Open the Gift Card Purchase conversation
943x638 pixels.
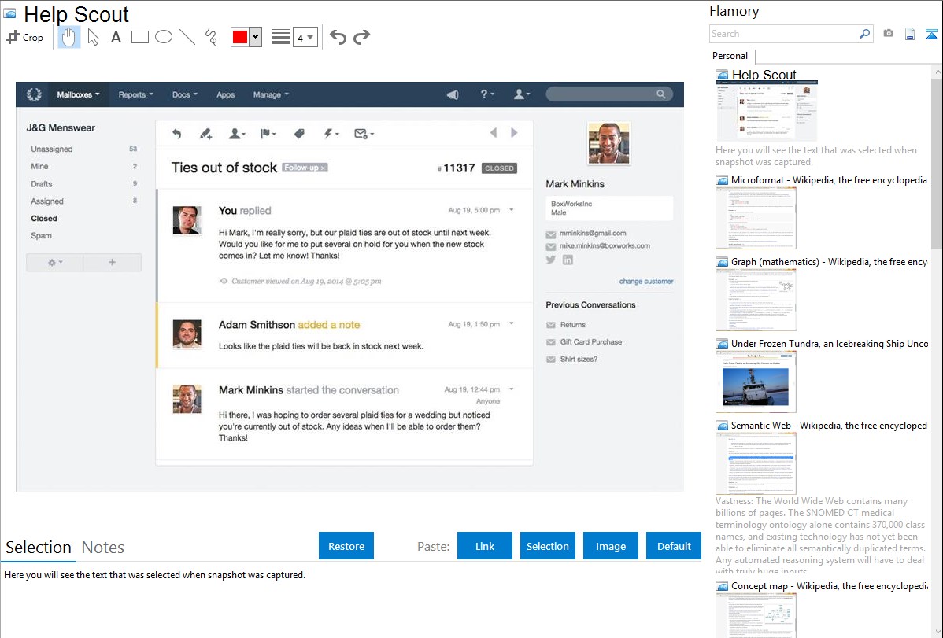590,341
